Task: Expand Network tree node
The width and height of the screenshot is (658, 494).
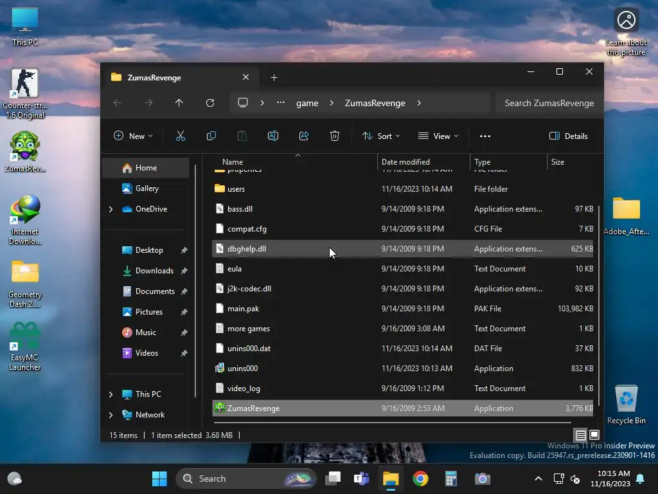Action: click(x=111, y=415)
